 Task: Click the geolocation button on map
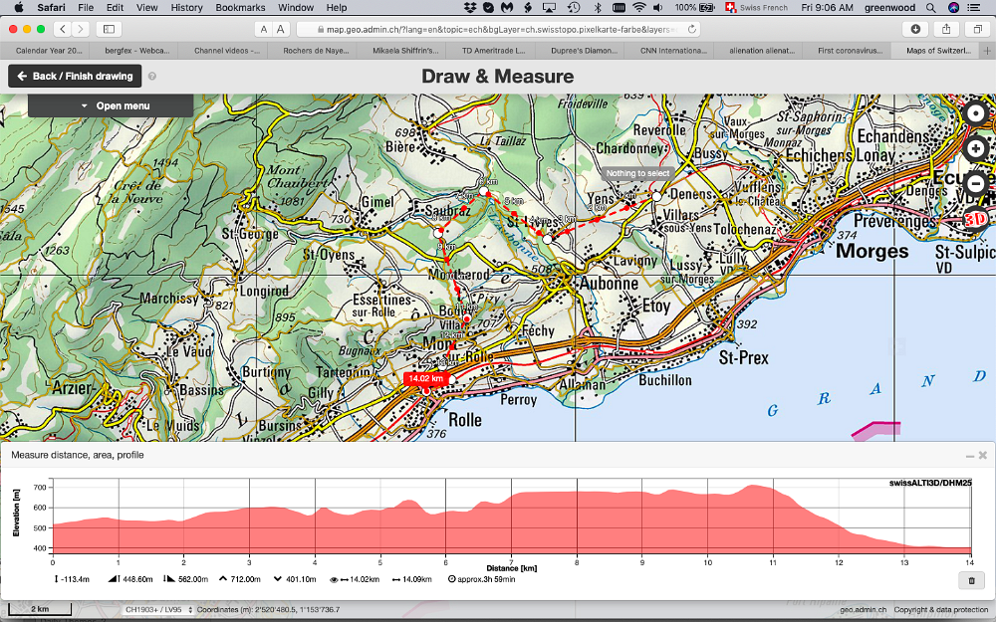tap(975, 113)
